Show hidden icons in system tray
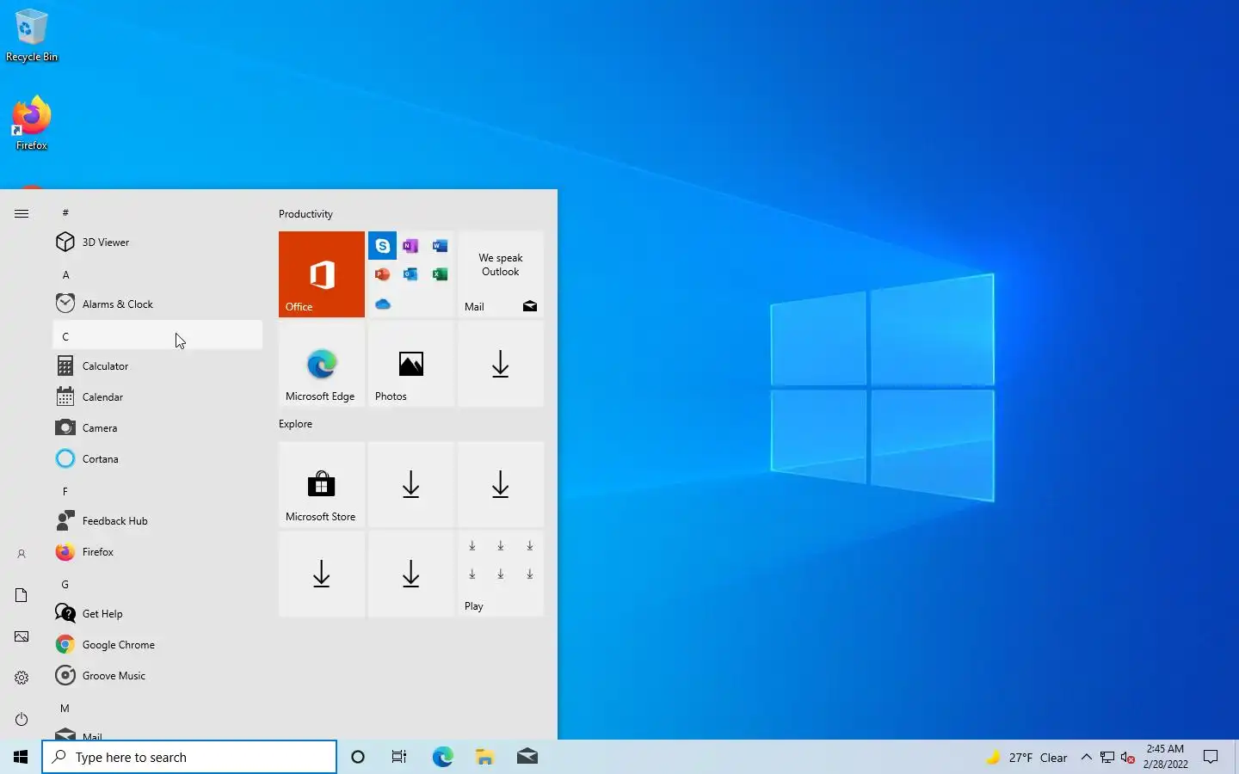The width and height of the screenshot is (1239, 774). coord(1086,758)
